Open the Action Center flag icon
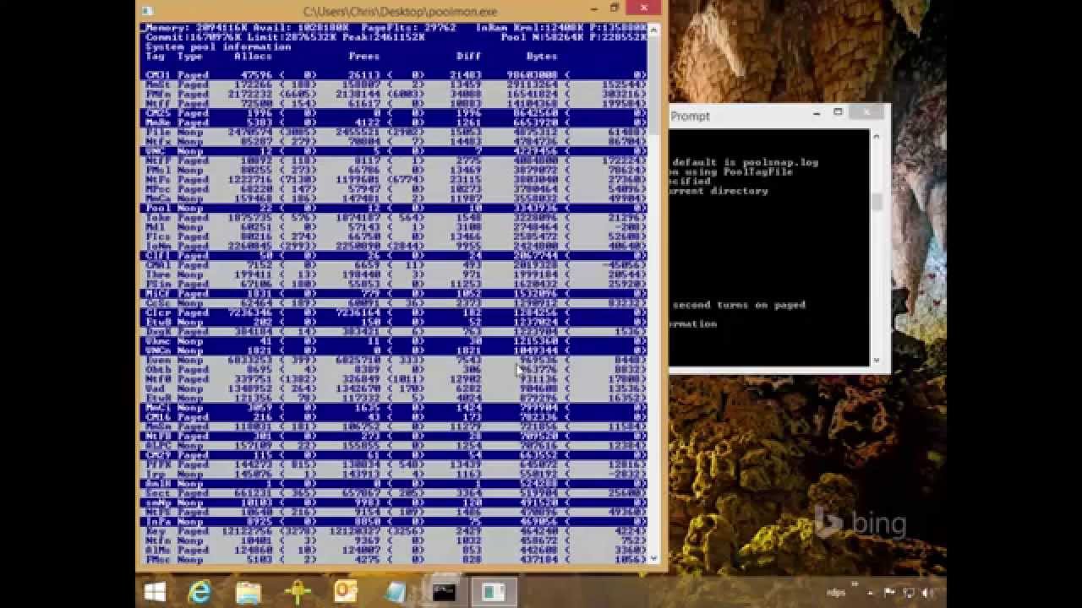 [888, 593]
